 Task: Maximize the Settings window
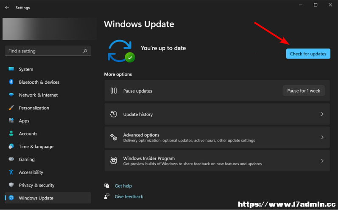point(316,5)
